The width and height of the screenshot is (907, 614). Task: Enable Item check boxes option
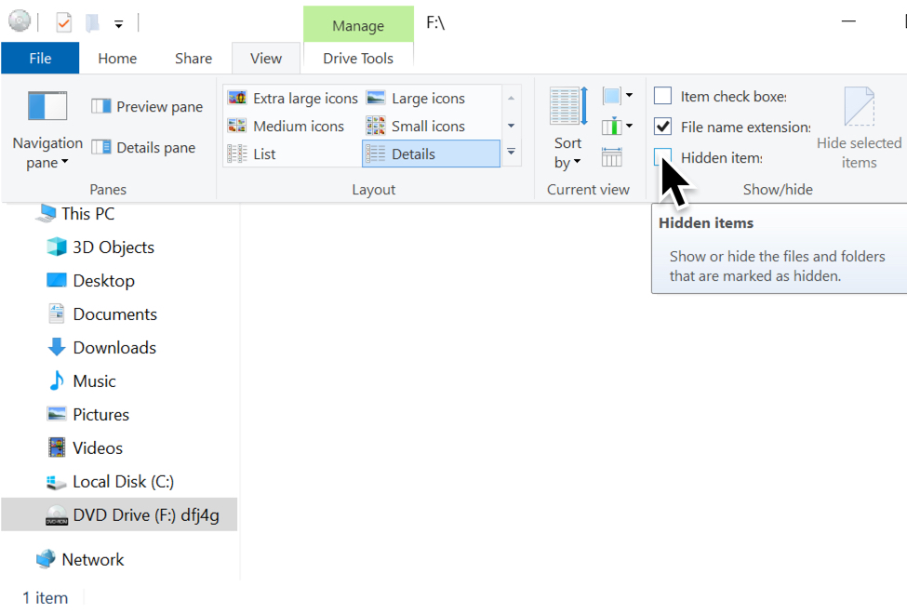pyautogui.click(x=663, y=97)
